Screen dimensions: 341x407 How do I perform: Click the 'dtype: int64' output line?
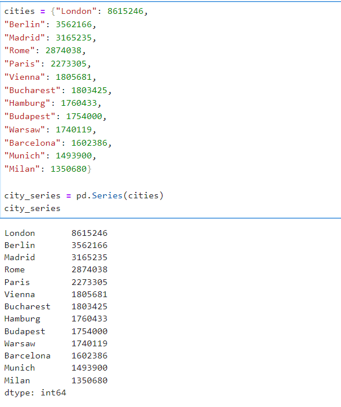click(x=35, y=393)
